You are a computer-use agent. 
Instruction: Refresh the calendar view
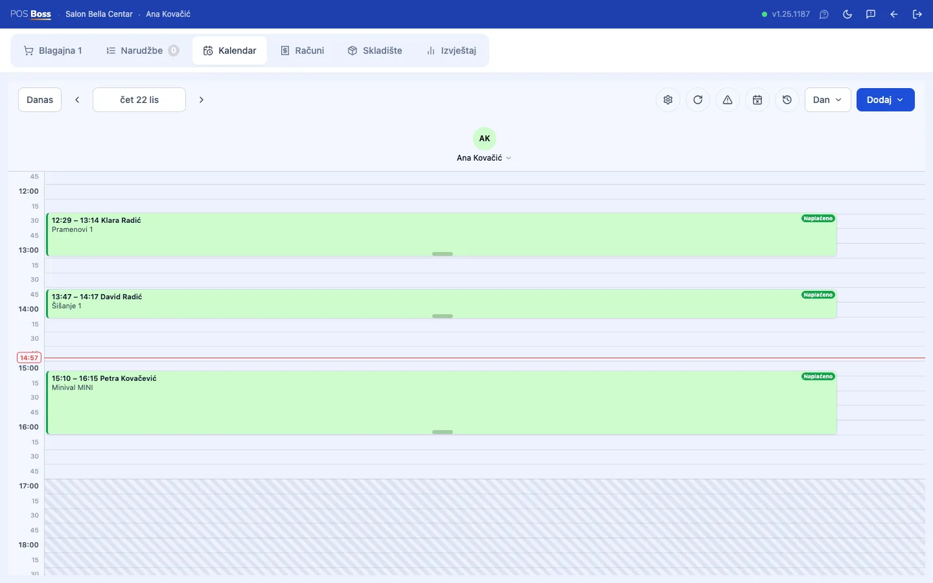[698, 100]
